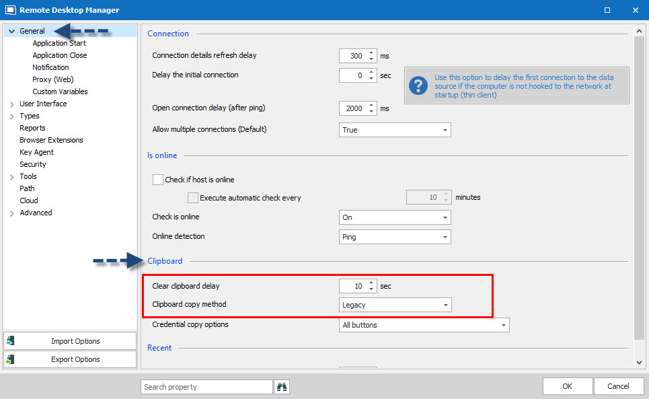649x399 pixels.
Task: Click the Remote Desktop Manager title bar icon
Action: tap(10, 10)
